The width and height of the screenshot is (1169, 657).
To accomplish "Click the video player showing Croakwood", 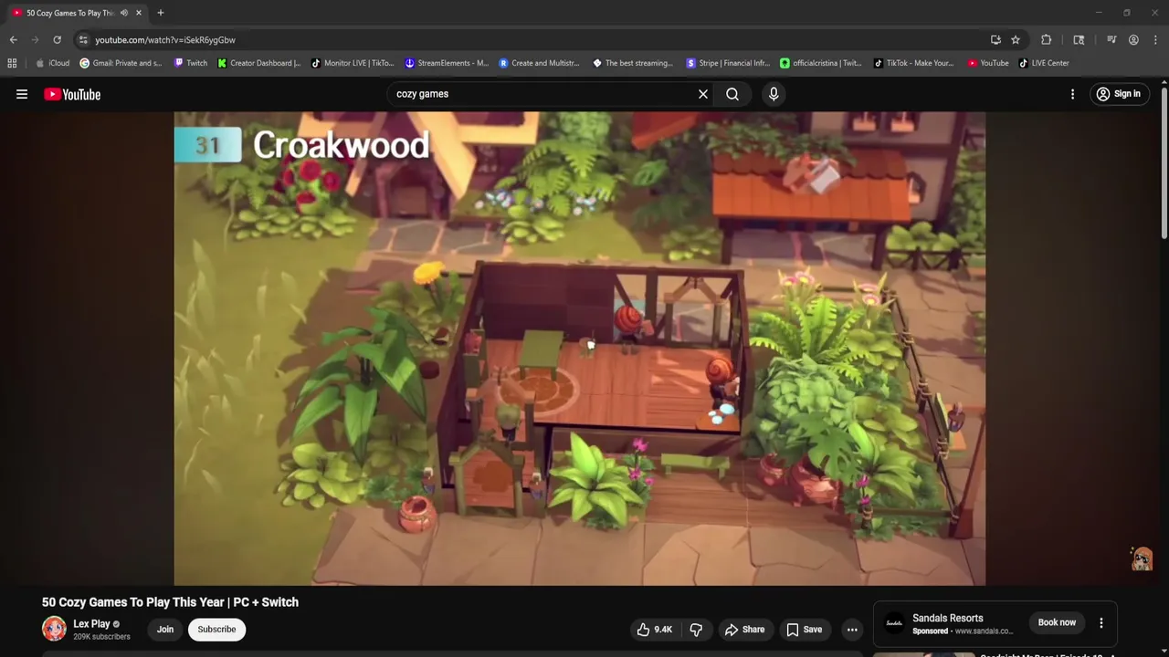I will pyautogui.click(x=579, y=349).
